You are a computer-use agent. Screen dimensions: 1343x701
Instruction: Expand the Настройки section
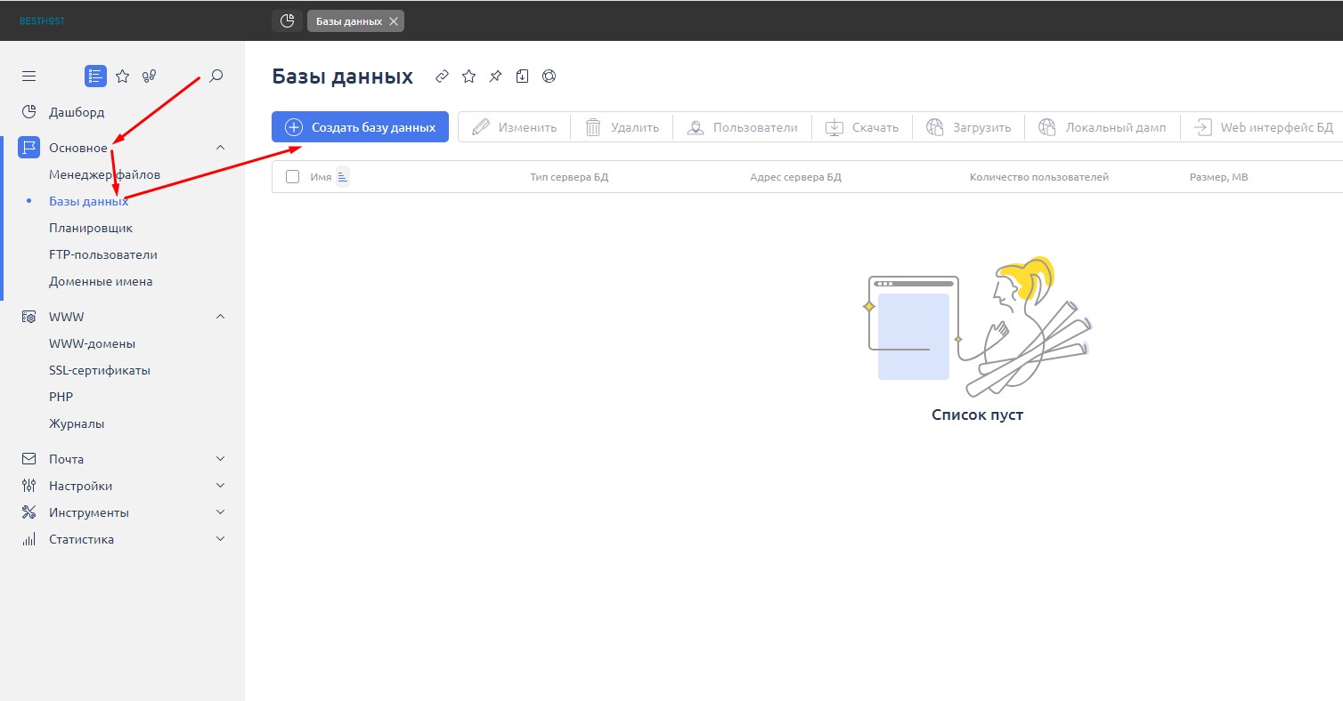pos(221,486)
